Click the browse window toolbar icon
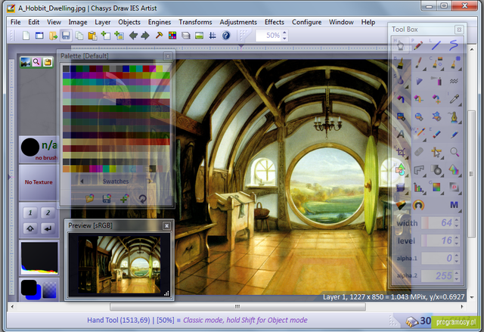The height and width of the screenshot is (332, 484). point(39,36)
